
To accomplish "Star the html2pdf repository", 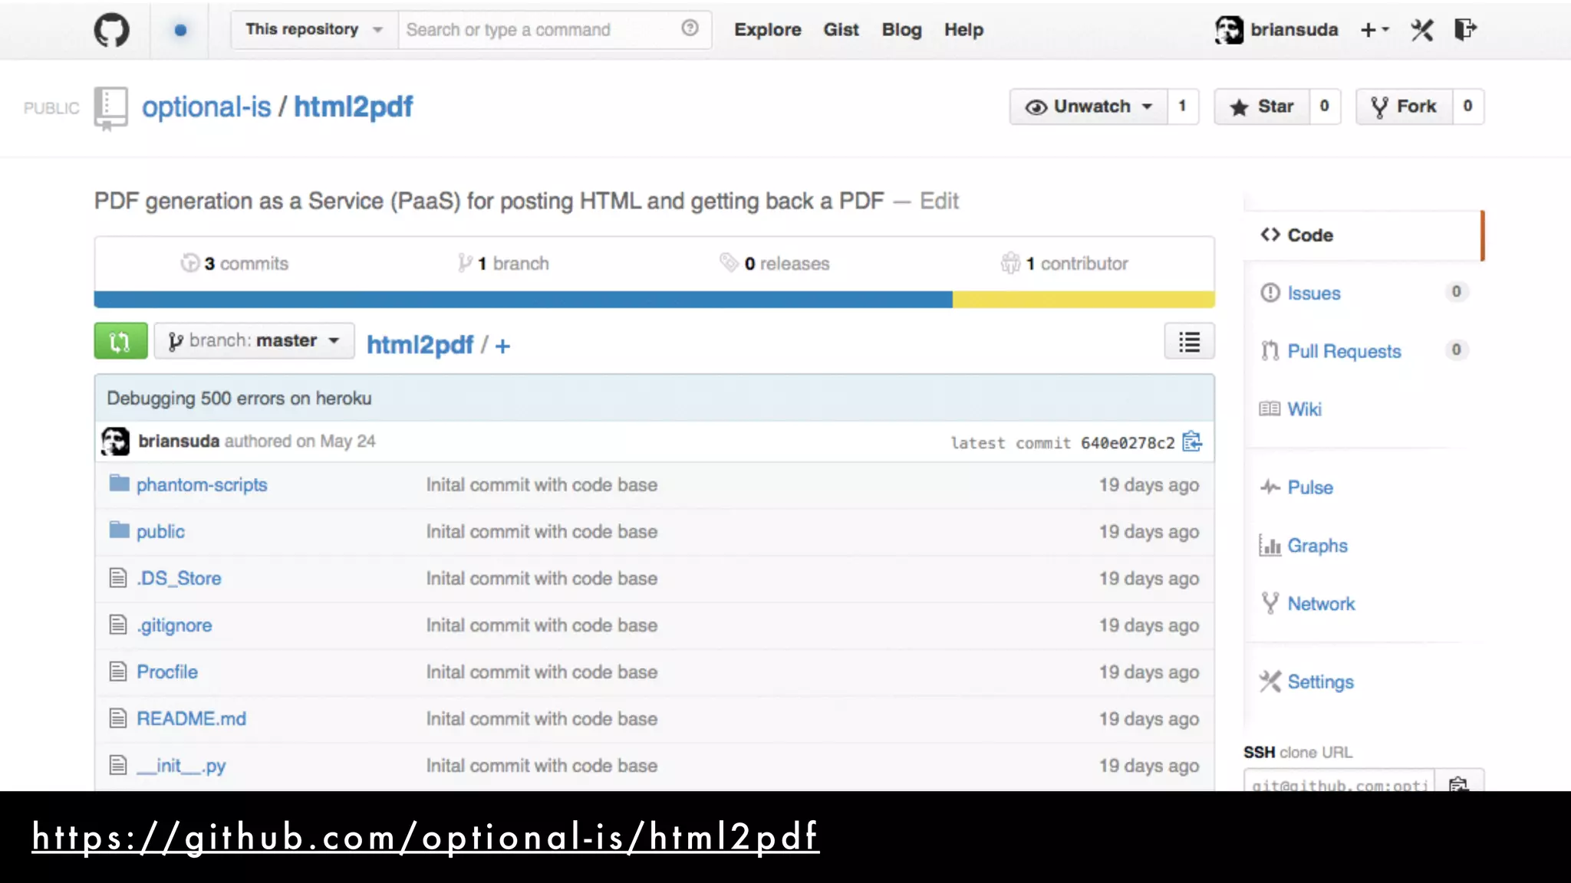I will coord(1262,107).
